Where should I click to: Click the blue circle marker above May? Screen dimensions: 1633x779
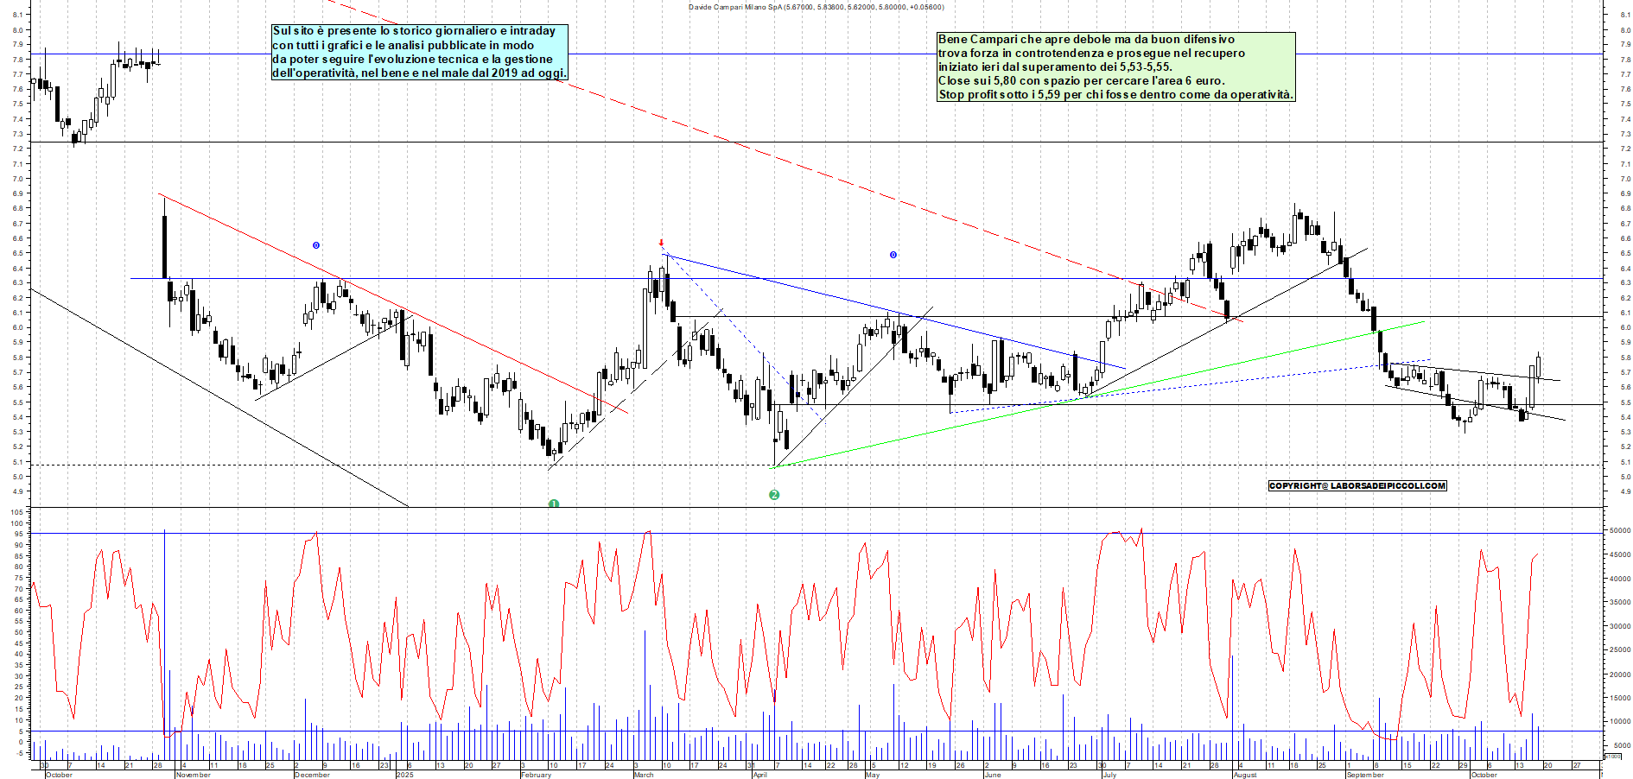(x=893, y=255)
